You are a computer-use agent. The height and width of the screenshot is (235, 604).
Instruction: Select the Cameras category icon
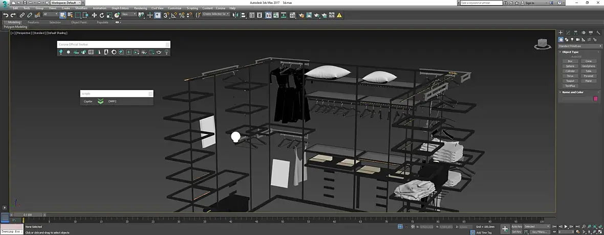578,39
